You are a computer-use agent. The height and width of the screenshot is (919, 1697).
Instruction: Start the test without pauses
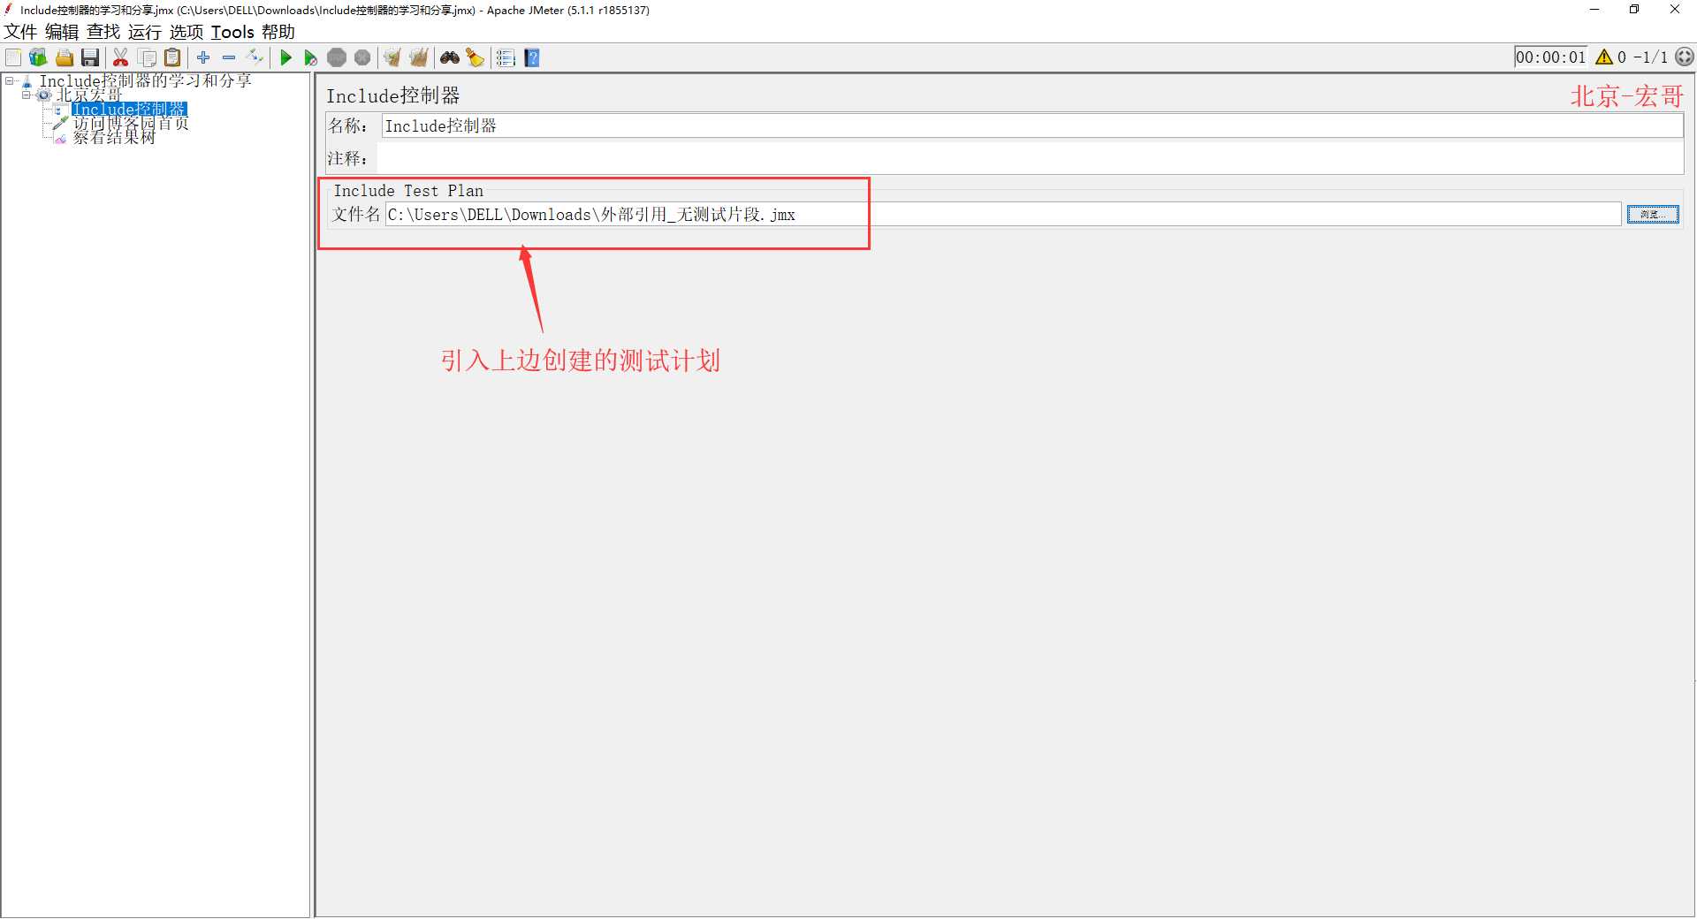pos(310,58)
